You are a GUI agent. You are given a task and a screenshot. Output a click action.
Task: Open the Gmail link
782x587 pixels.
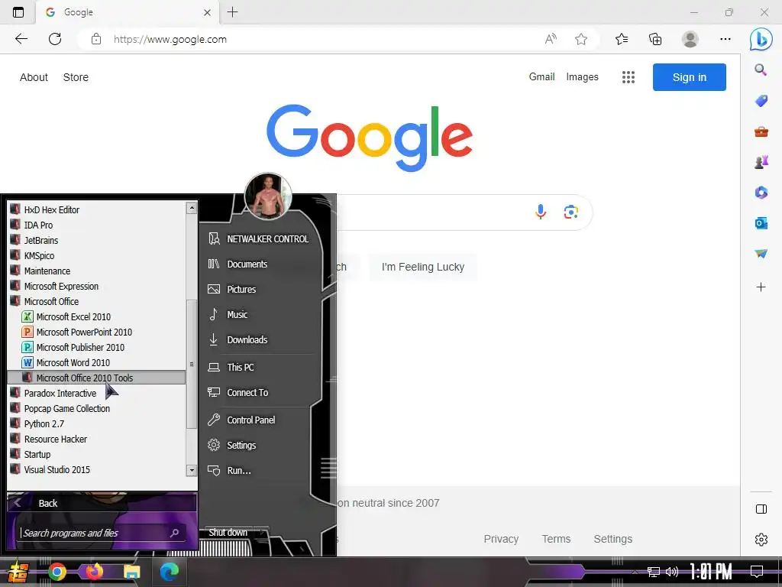pos(541,76)
